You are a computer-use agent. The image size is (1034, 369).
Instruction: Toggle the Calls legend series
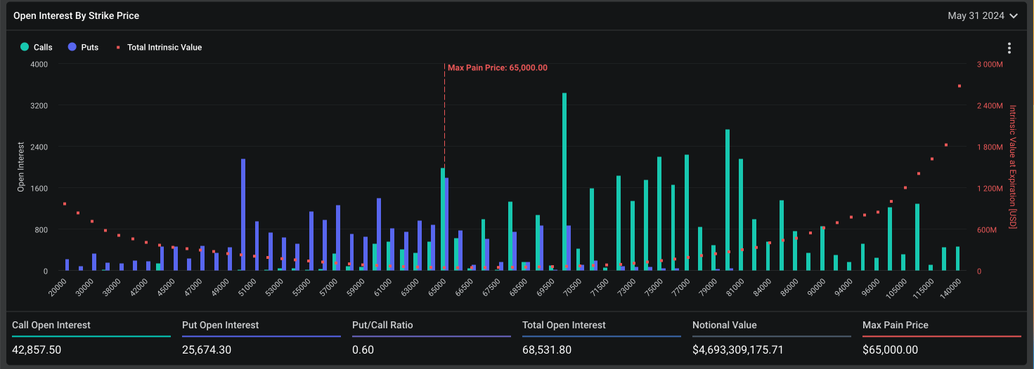tap(42, 48)
